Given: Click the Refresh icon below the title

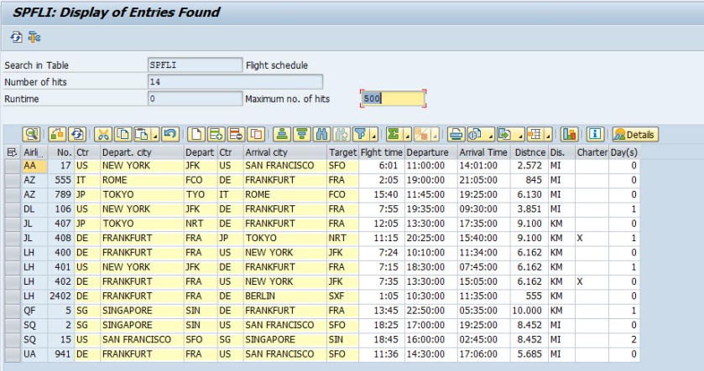Looking at the screenshot, I should [16, 38].
